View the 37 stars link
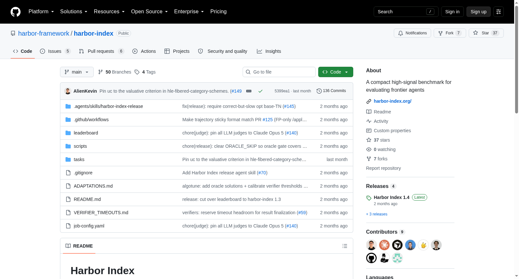The image size is (519, 279). pos(378,140)
